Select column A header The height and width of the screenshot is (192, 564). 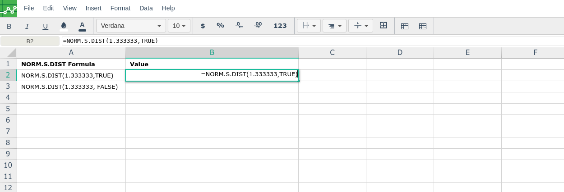click(71, 53)
